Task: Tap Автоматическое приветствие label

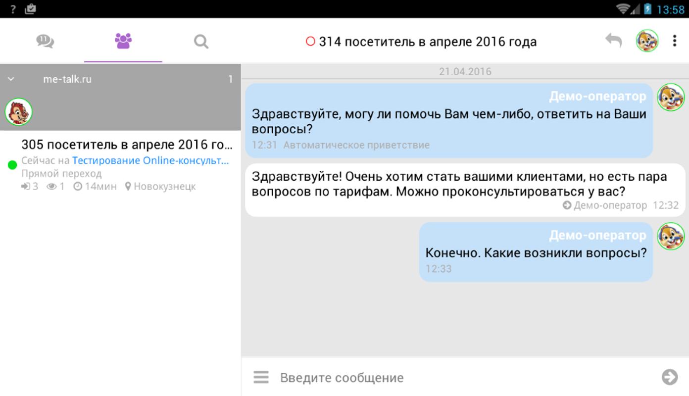Action: pos(356,146)
